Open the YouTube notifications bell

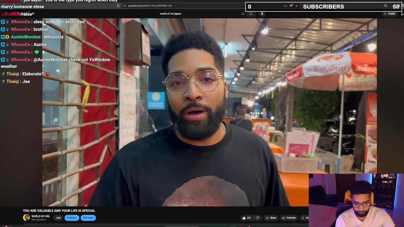pos(402,14)
